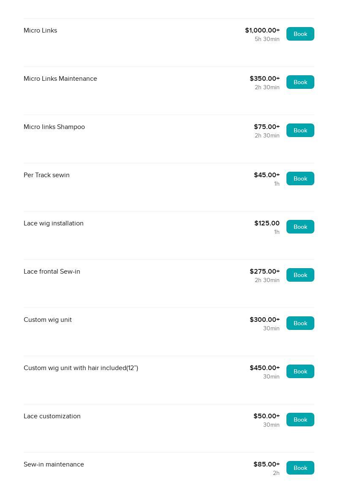Book the Custom wig unit service

pos(300,323)
